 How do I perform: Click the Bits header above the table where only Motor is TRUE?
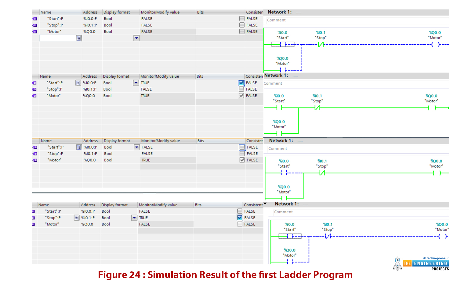tap(220, 141)
